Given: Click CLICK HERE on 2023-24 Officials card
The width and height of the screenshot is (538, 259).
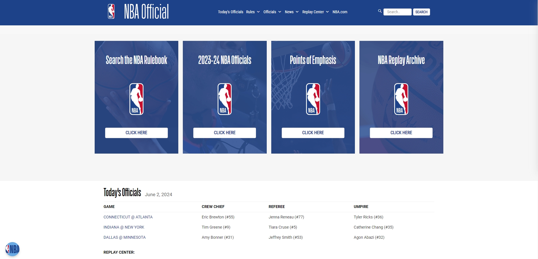Looking at the screenshot, I should (x=225, y=133).
